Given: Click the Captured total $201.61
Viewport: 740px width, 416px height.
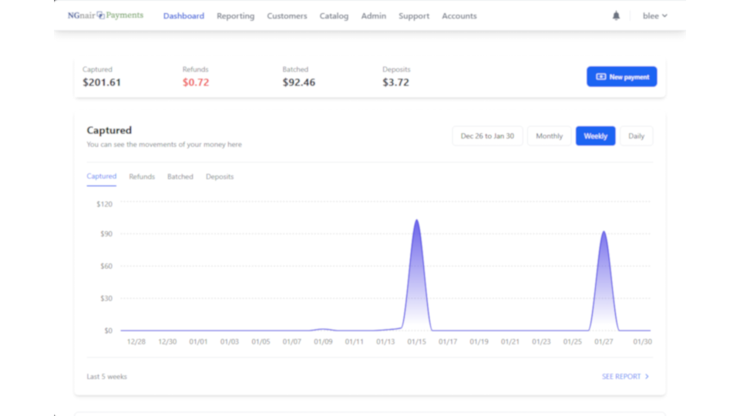Looking at the screenshot, I should point(102,82).
